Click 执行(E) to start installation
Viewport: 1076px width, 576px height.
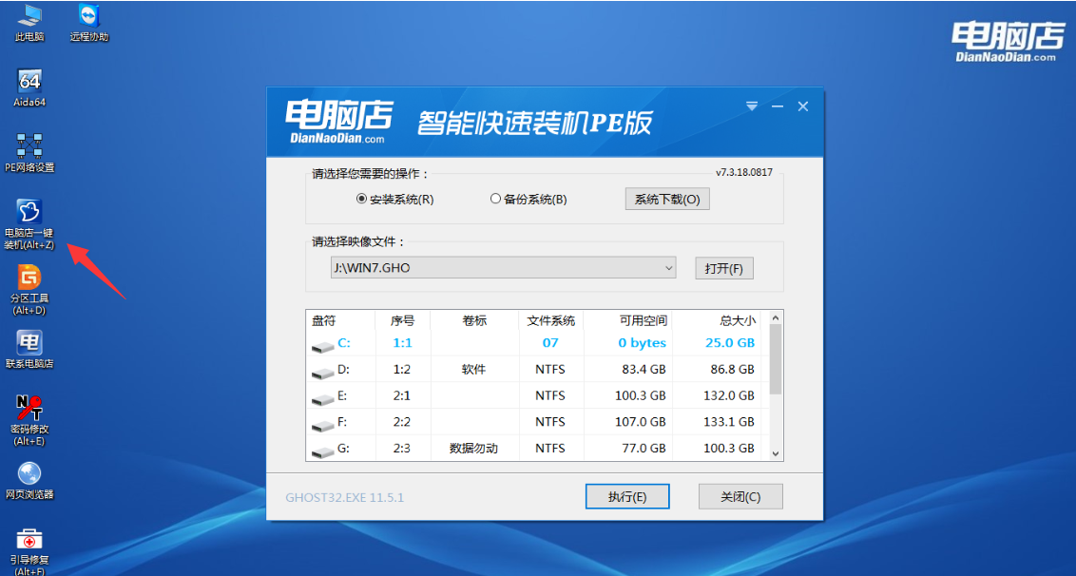[x=627, y=495]
